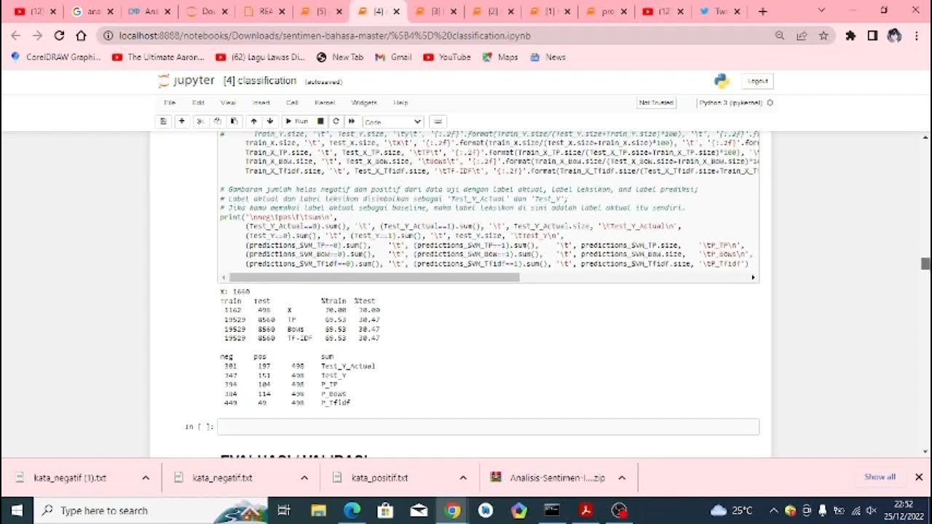Click Show all downloads
Image resolution: width=932 pixels, height=524 pixels.
[x=880, y=477]
